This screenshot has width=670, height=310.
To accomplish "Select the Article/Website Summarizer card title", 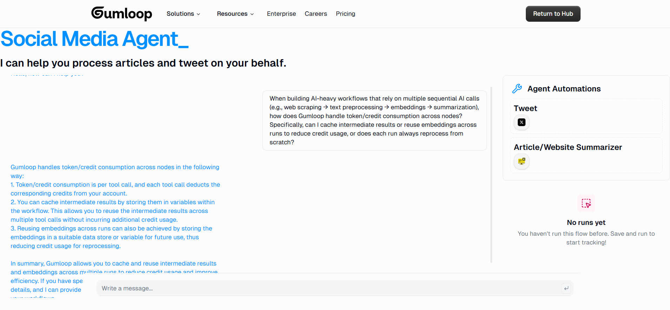I will pos(568,147).
